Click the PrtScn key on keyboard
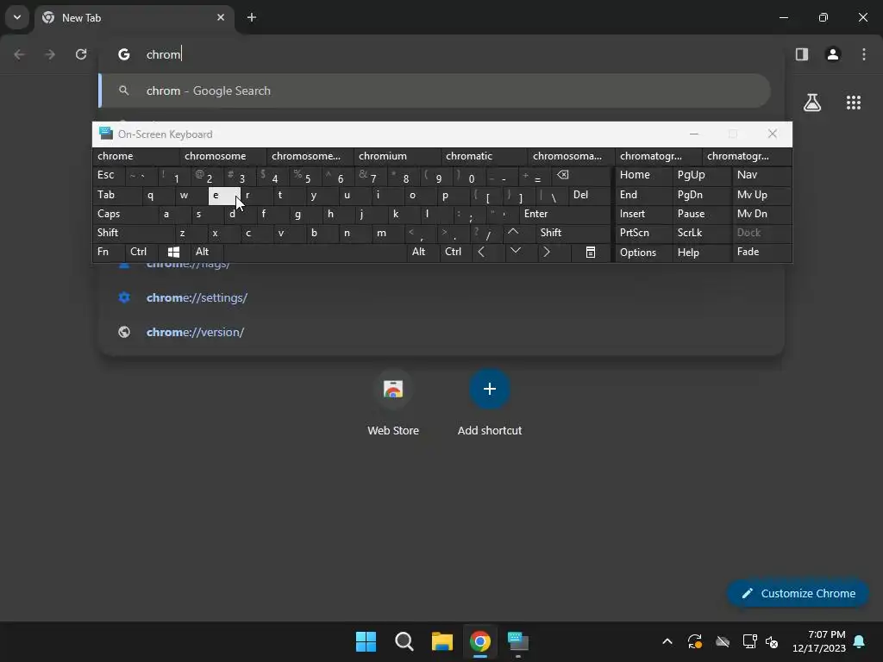The height and width of the screenshot is (662, 883). 643,233
